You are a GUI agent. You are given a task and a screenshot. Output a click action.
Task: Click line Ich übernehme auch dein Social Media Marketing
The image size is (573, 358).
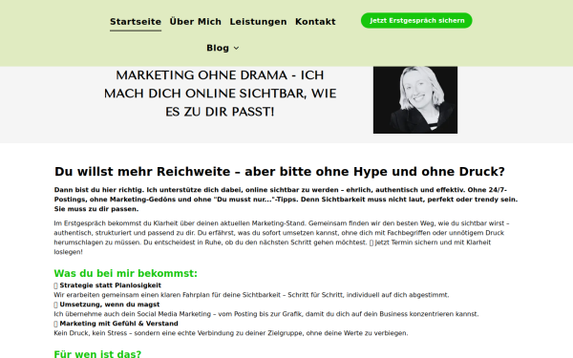click(x=266, y=314)
